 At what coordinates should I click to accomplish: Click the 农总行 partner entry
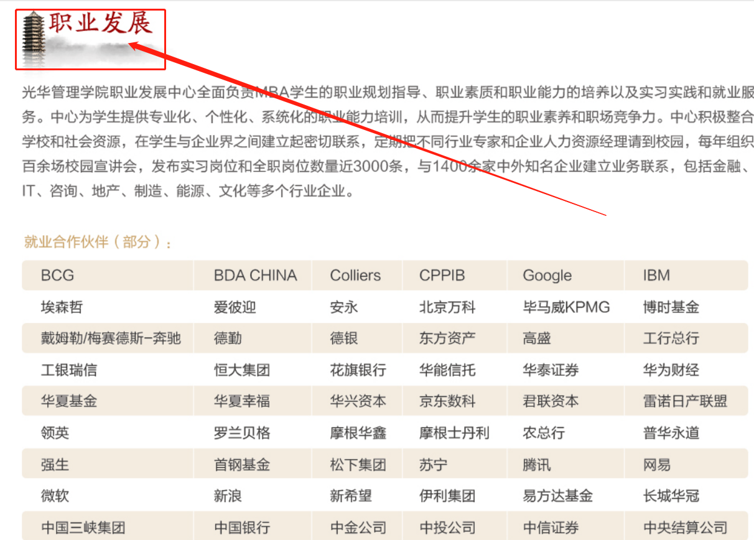point(544,433)
